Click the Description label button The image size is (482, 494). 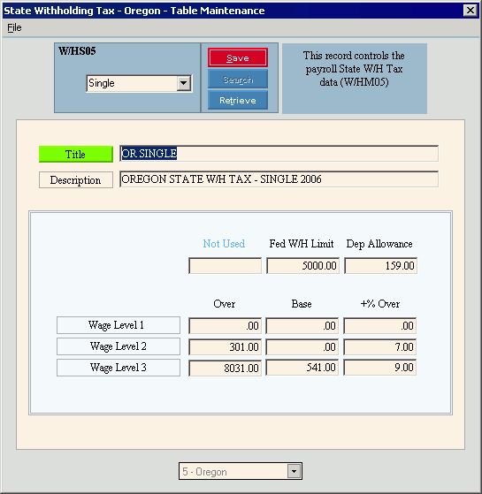coord(76,180)
